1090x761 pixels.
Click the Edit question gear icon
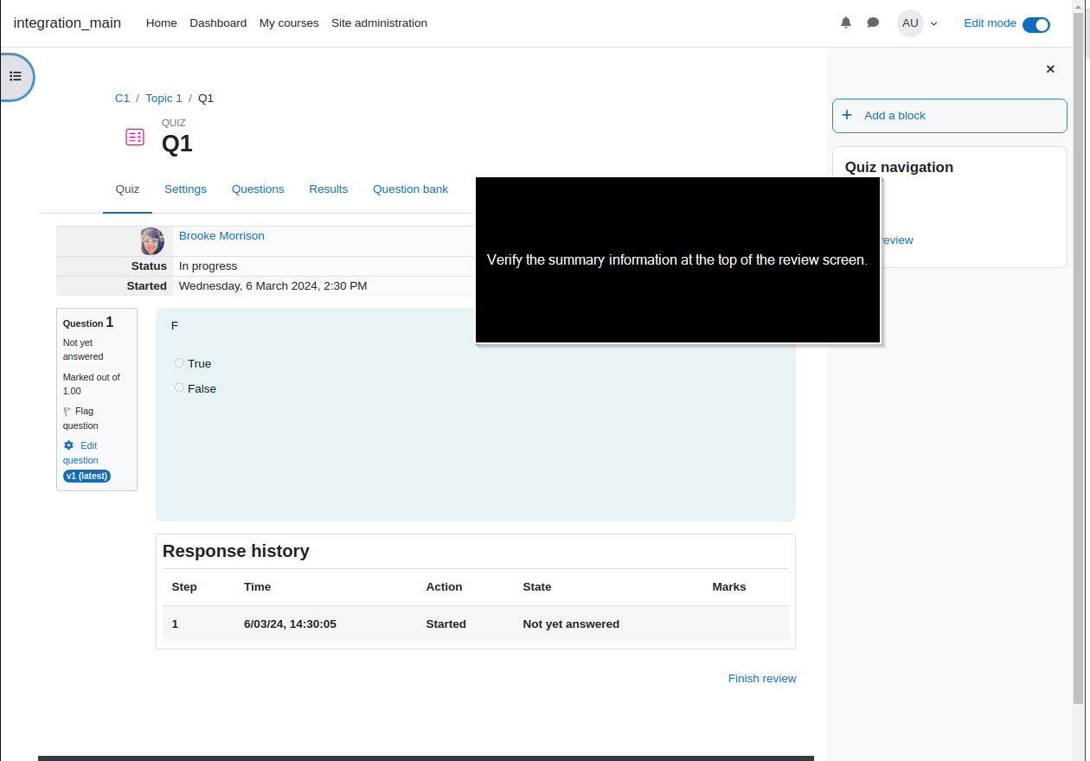[68, 445]
